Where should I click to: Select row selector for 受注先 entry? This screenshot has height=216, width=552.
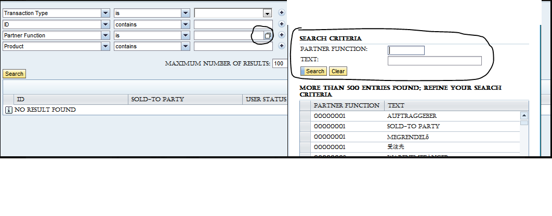[x=305, y=147]
